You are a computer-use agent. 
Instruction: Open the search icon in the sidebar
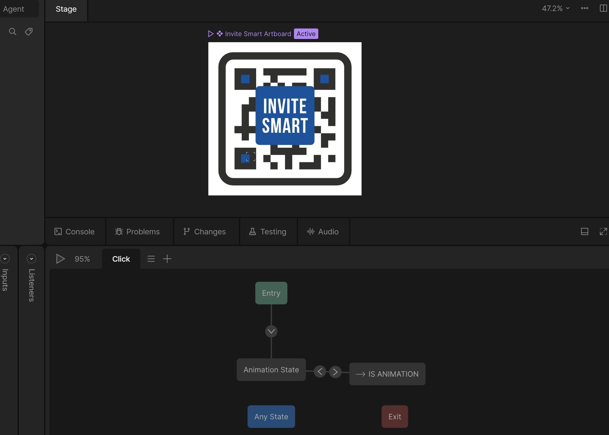pyautogui.click(x=13, y=31)
